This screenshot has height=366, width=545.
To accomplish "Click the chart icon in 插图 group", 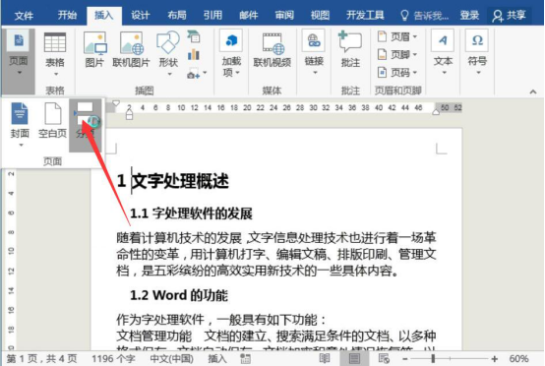I will pyautogui.click(x=194, y=54).
